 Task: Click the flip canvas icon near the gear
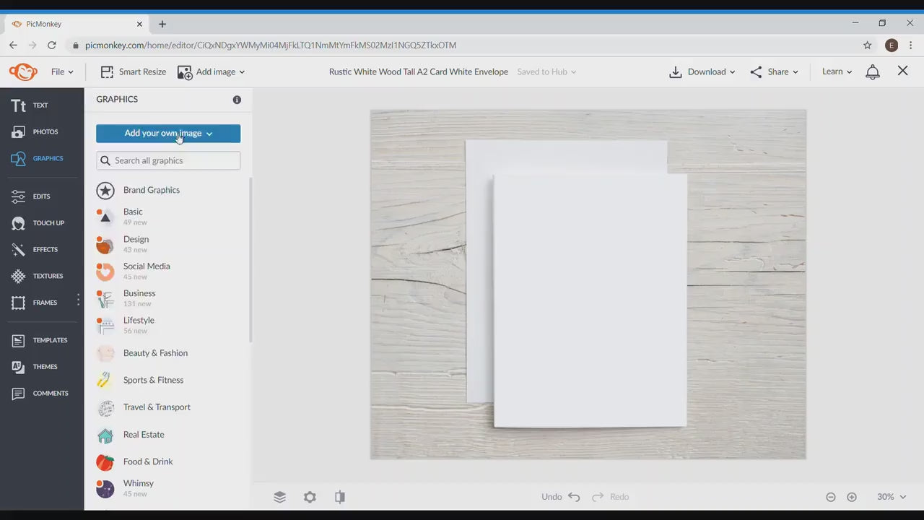[339, 496]
